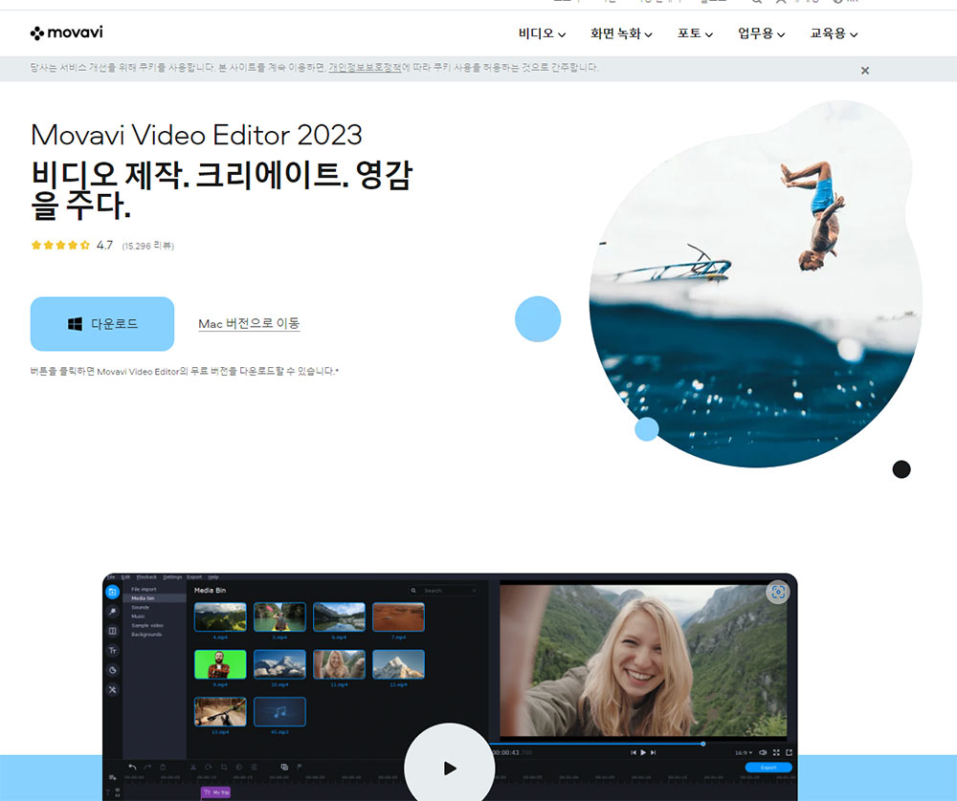Select the 12.mp4 snowy peak thumbnail

tap(398, 664)
